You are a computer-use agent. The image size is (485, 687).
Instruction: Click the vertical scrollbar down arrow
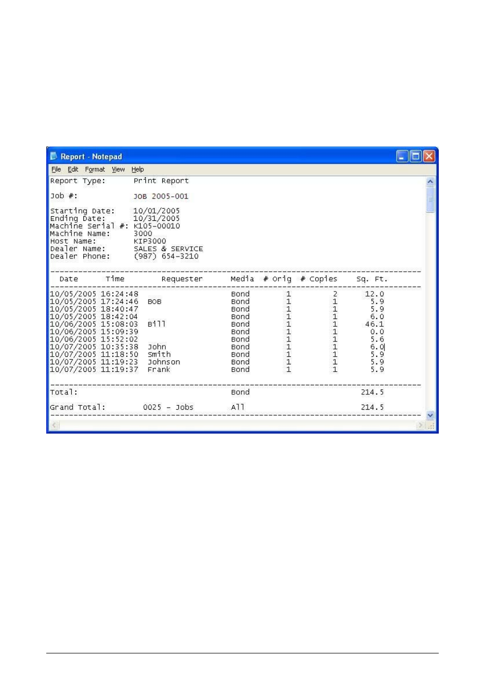point(430,415)
